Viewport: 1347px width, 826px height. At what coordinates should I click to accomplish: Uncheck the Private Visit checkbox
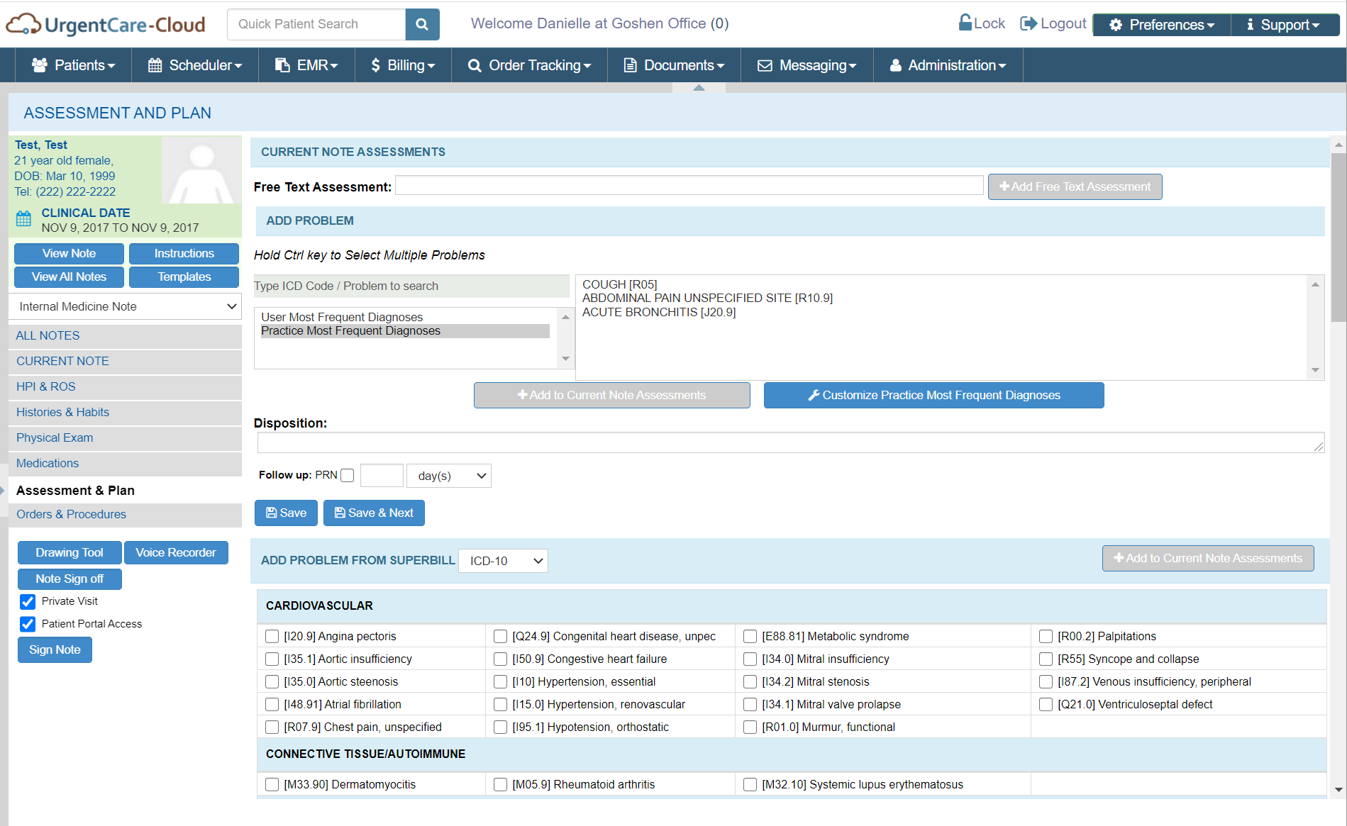point(27,601)
